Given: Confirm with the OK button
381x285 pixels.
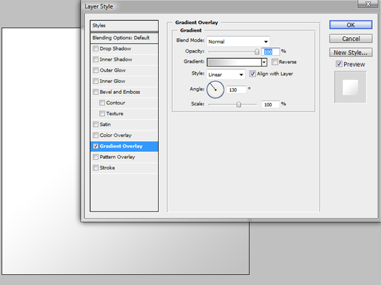Looking at the screenshot, I should coord(351,25).
